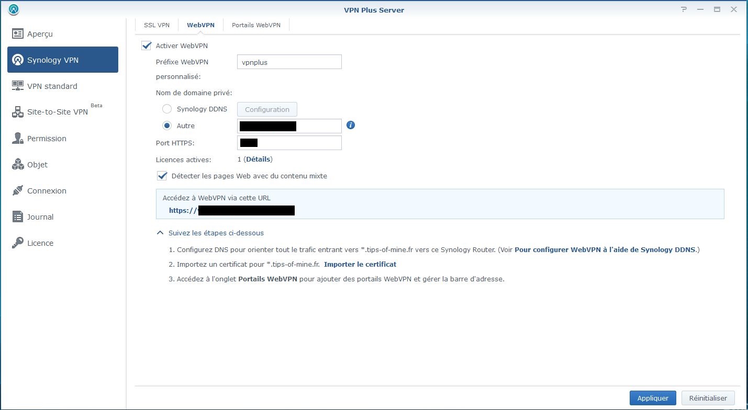The image size is (748, 410).
Task: Switch to the SSL VPN tab
Action: [x=157, y=25]
